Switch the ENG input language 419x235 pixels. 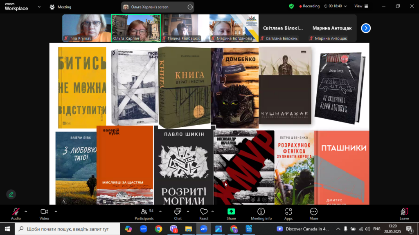coord(377,229)
